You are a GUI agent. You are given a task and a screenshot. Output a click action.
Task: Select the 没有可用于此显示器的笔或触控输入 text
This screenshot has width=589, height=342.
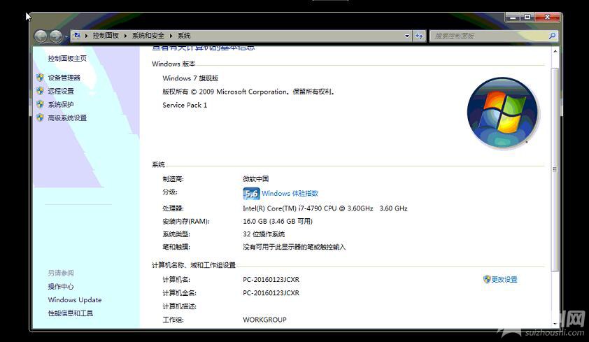click(294, 247)
